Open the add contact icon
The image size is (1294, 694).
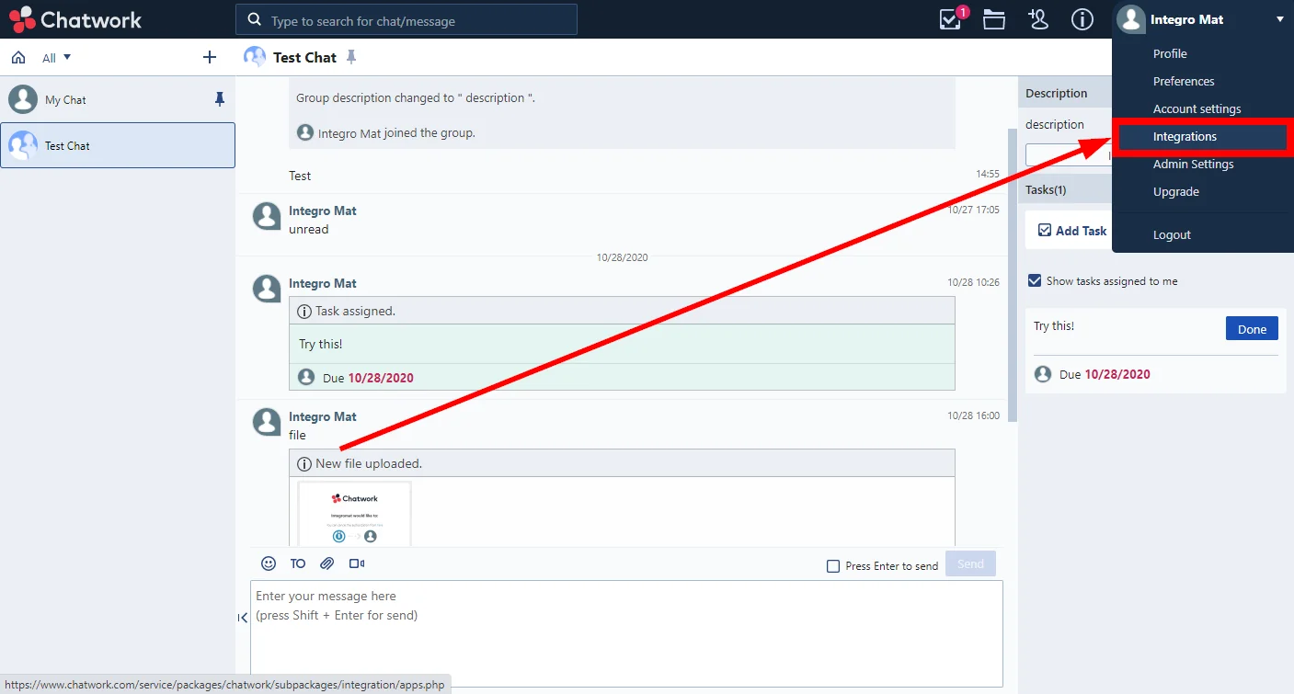click(x=1038, y=19)
